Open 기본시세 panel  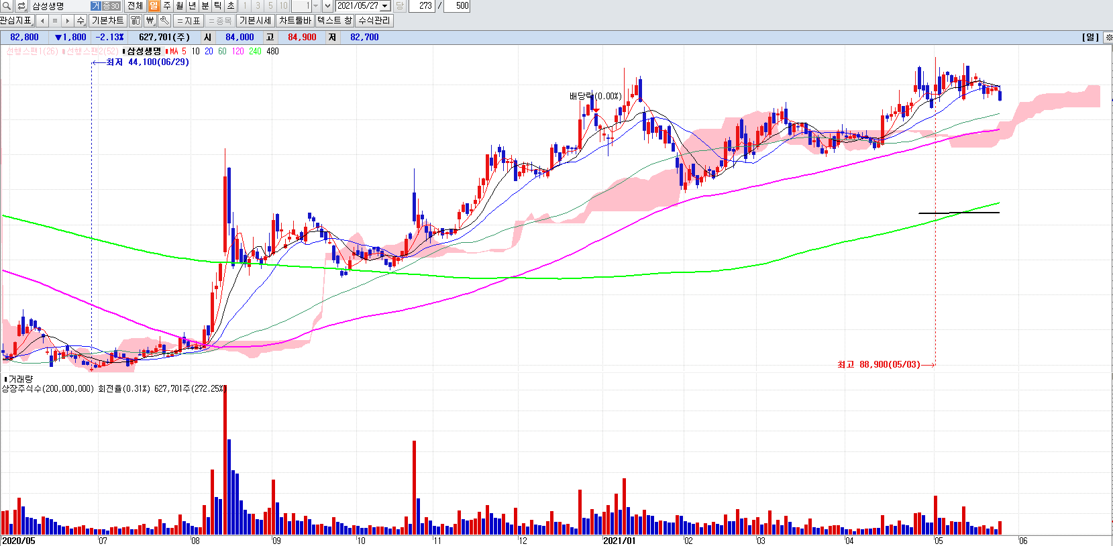pos(256,21)
